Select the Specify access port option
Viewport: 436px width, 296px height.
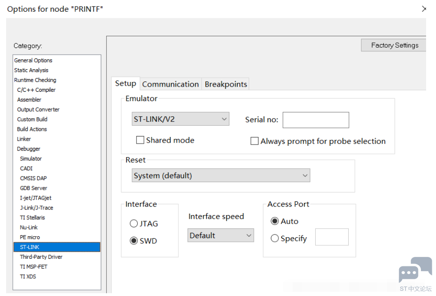click(275, 239)
